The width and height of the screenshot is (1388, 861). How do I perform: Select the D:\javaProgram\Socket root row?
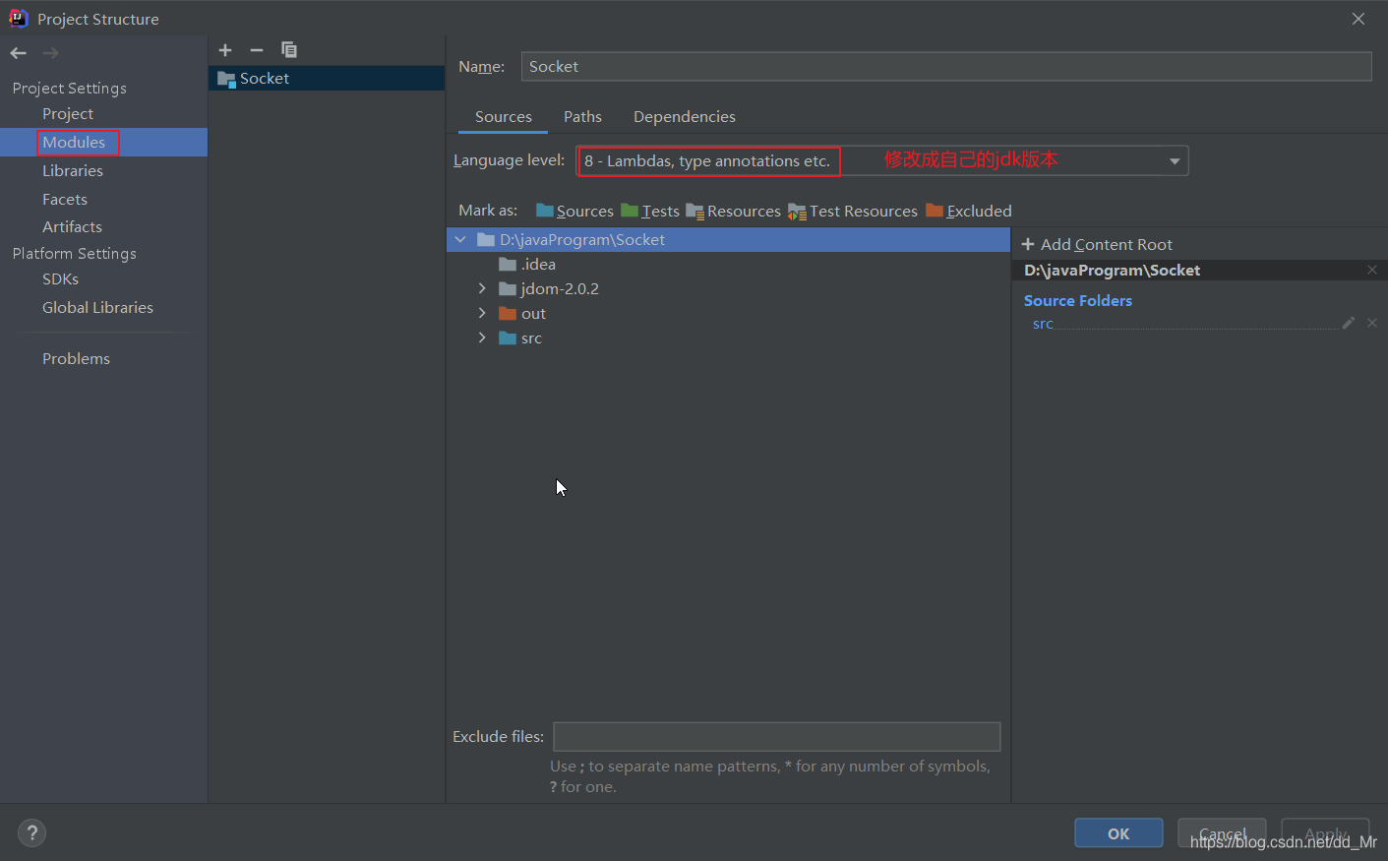728,239
